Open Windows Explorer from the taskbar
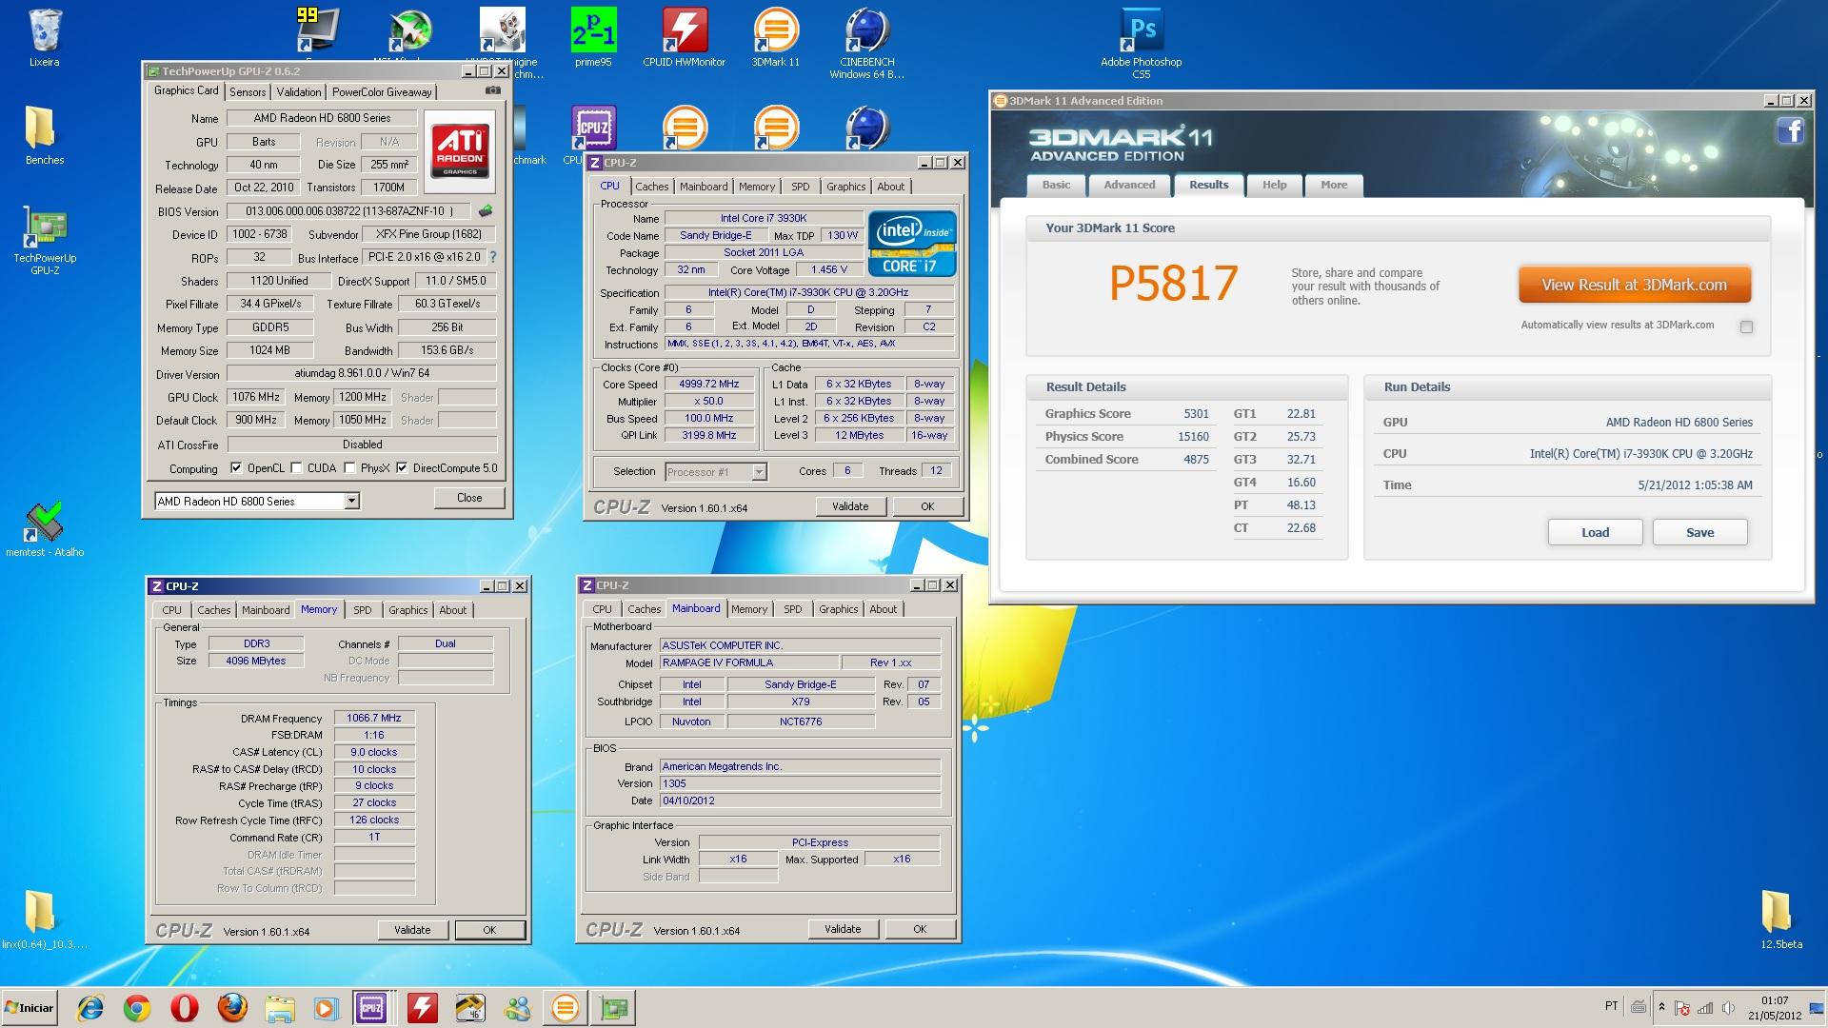 point(279,1008)
